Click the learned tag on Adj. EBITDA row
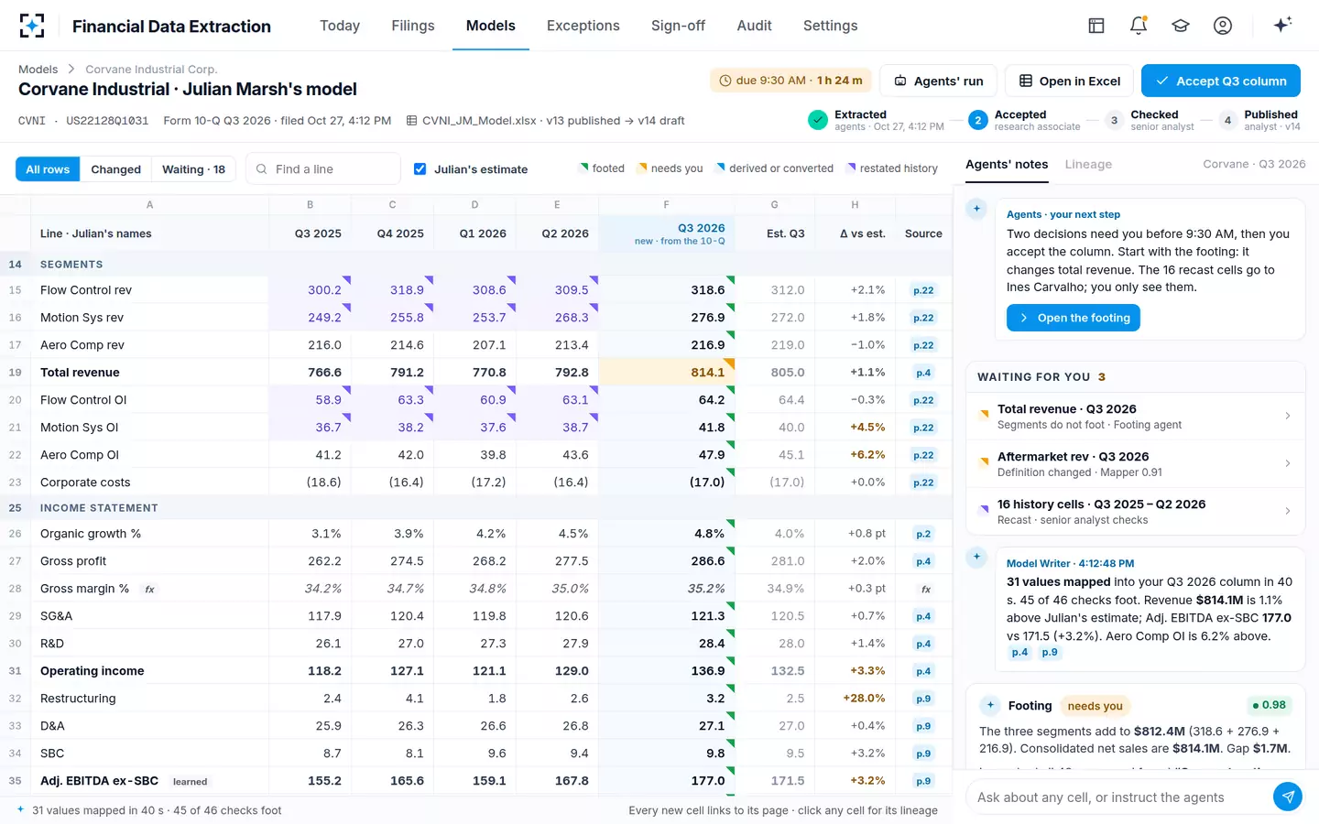This screenshot has width=1319, height=824. click(x=190, y=782)
